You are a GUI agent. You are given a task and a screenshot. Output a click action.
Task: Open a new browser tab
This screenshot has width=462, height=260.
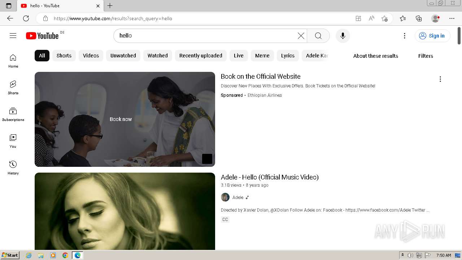click(x=110, y=6)
